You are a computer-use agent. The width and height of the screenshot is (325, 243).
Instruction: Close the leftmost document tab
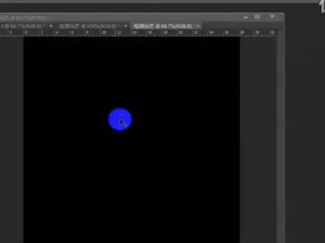(51, 26)
